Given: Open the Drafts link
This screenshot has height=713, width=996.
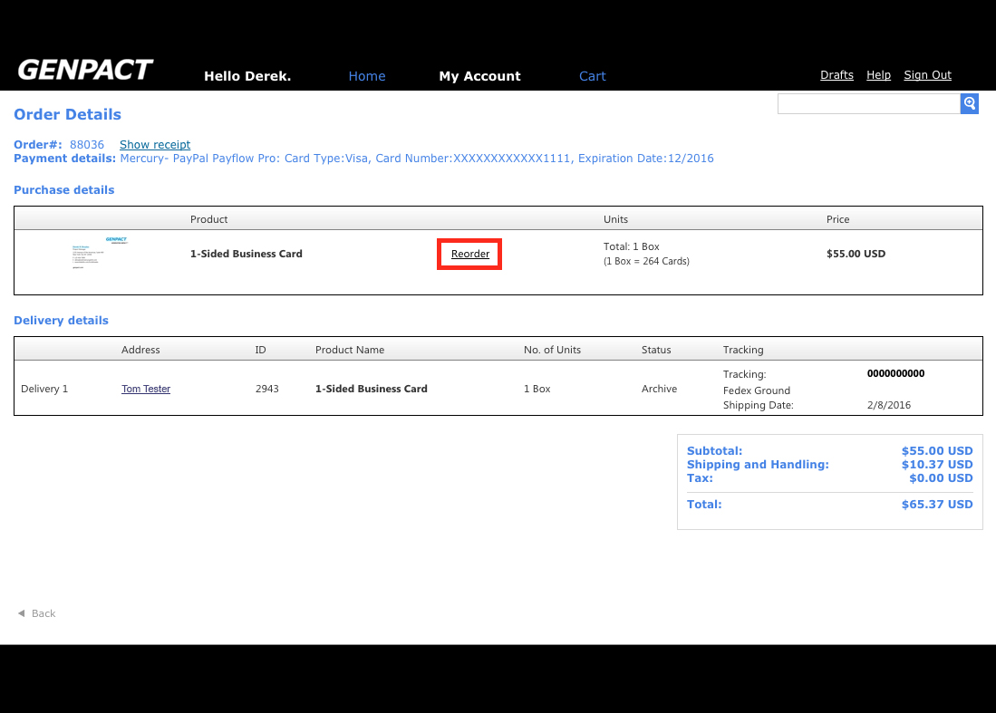Looking at the screenshot, I should tap(836, 75).
